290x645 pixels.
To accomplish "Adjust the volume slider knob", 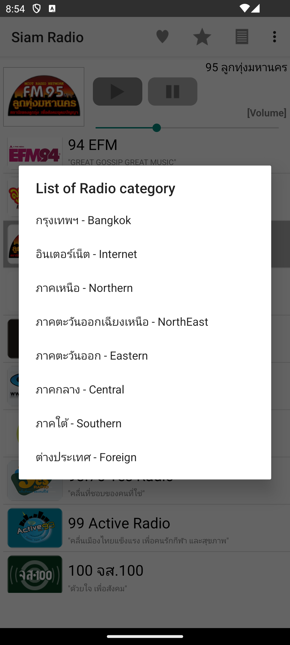I will pyautogui.click(x=157, y=128).
